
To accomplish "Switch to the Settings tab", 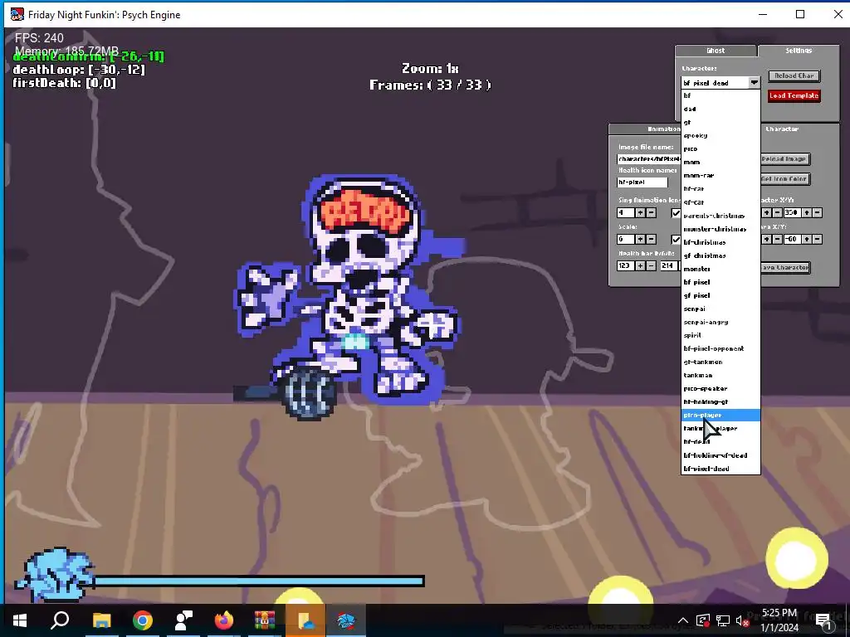I will click(799, 51).
